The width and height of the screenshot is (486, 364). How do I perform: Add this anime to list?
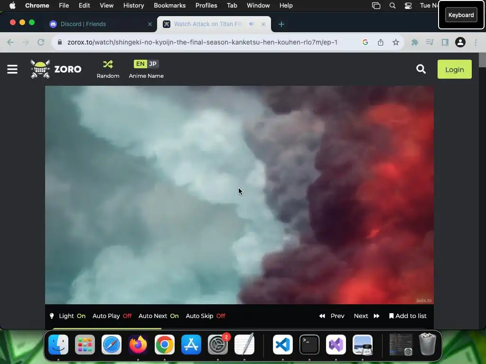[408, 316]
